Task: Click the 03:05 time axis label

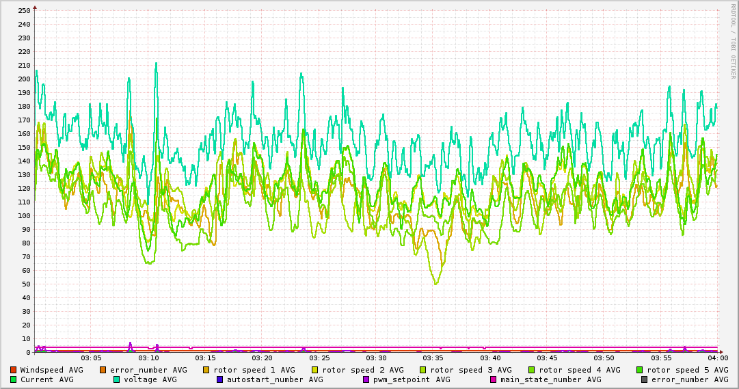Action: (91, 358)
